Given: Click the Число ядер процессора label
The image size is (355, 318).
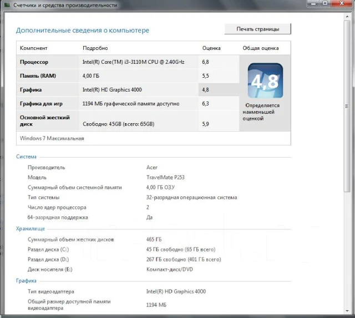Looking at the screenshot, I should [x=57, y=208].
